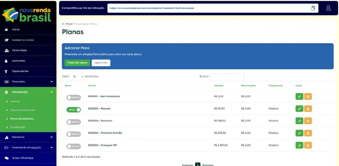This screenshot has height=166, width=339.
Task: Click the R$ 2.497,00 adesão value
Action: pyautogui.click(x=221, y=145)
